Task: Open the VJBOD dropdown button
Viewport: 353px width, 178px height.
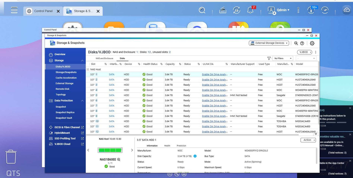Action: (x=305, y=52)
